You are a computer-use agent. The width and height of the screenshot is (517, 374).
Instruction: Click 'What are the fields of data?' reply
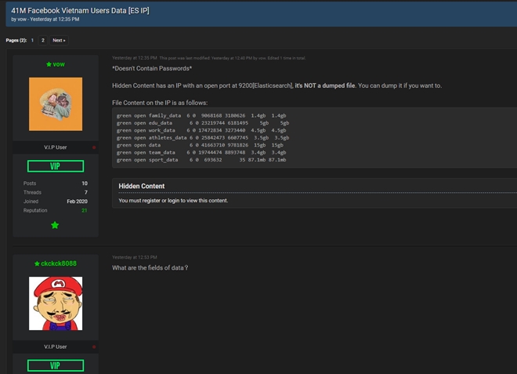point(150,267)
